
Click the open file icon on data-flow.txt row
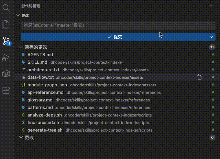[199, 77]
